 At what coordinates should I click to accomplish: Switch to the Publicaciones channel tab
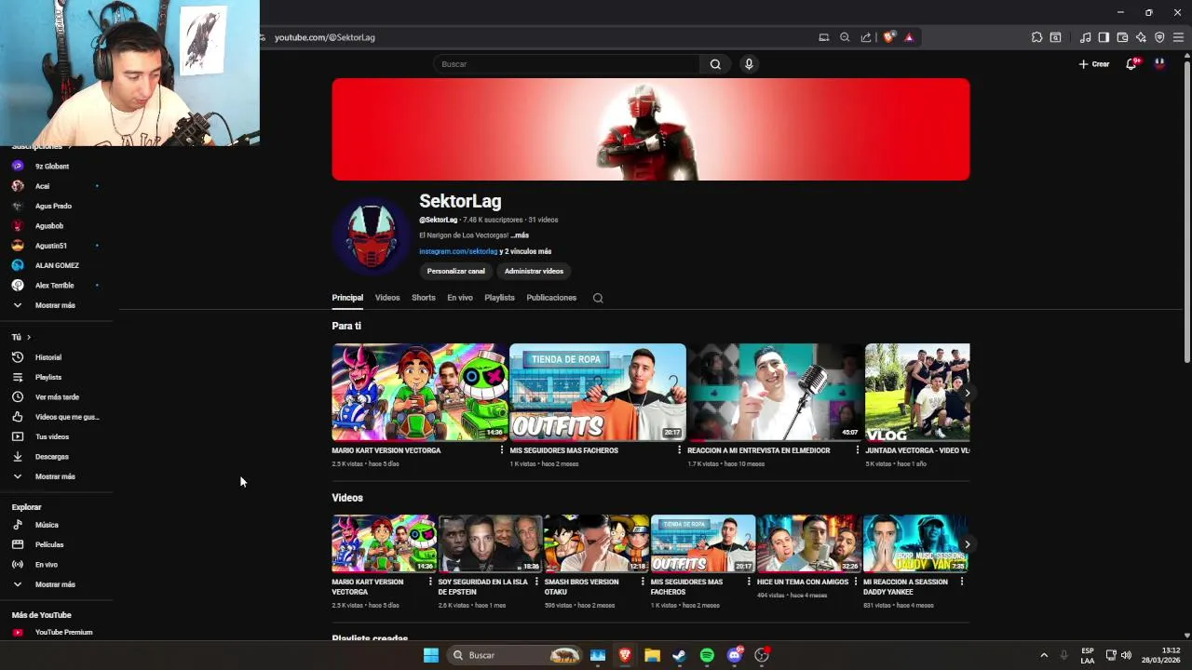(x=551, y=298)
